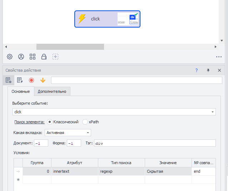Image resolution: width=228 pixels, height=191 pixels.
Task: Switch to the Дополнительно tab
Action: [x=52, y=91]
